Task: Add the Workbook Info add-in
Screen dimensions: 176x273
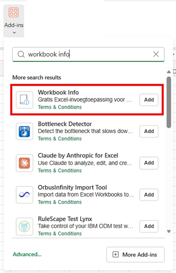Action: (149, 100)
